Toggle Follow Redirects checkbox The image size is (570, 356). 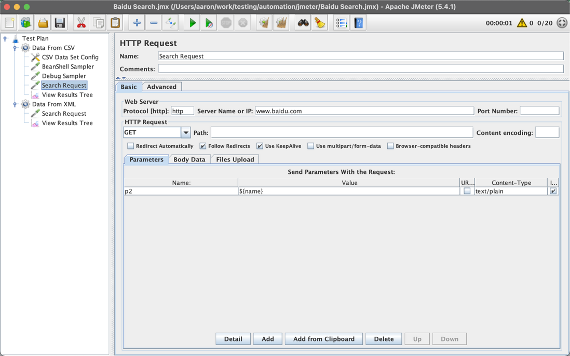pyautogui.click(x=203, y=146)
